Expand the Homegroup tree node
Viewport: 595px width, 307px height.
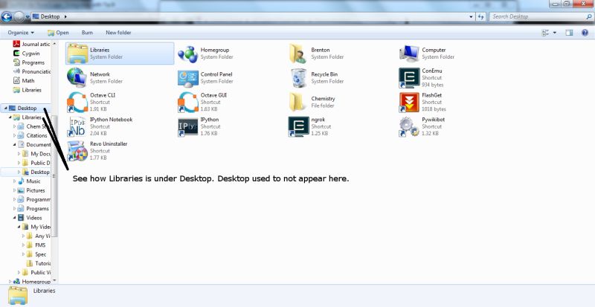click(10, 282)
